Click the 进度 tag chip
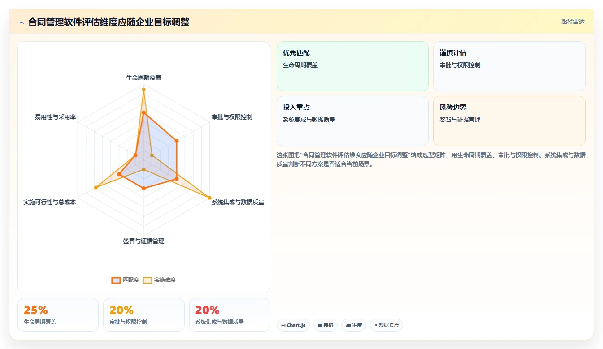The width and height of the screenshot is (603, 349). click(x=354, y=325)
